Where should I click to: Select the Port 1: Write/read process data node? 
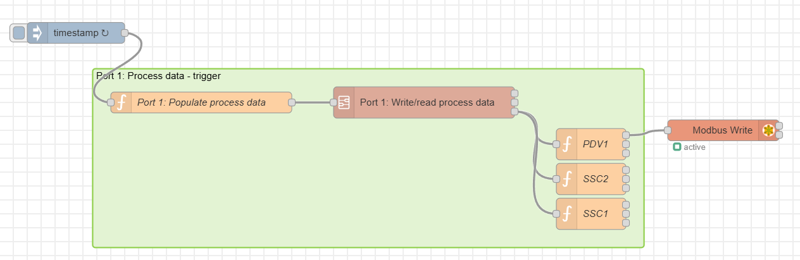(x=427, y=102)
